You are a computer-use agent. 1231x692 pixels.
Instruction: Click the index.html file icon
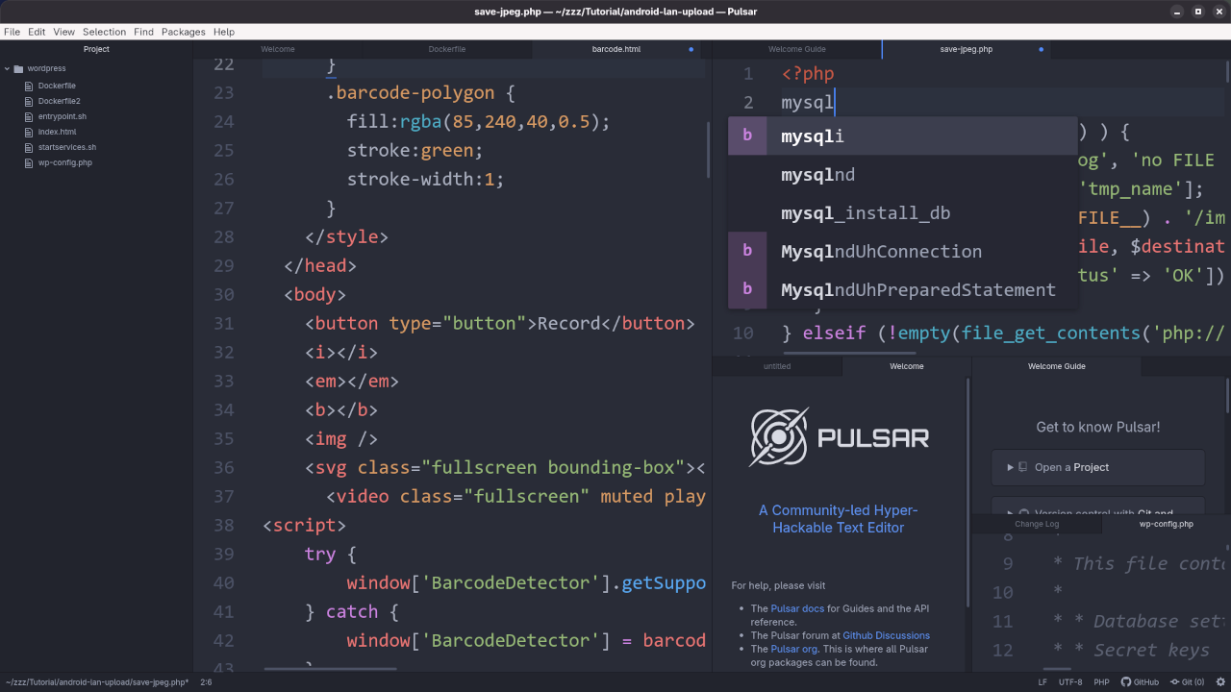(x=29, y=132)
